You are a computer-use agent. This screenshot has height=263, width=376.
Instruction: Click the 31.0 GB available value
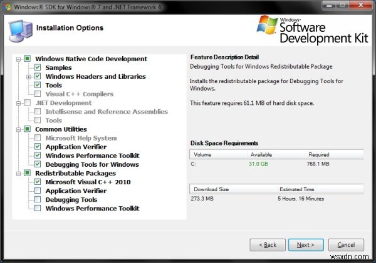click(x=258, y=164)
